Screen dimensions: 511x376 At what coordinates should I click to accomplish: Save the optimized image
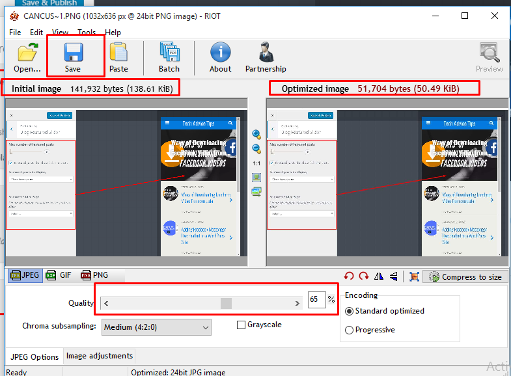point(73,58)
